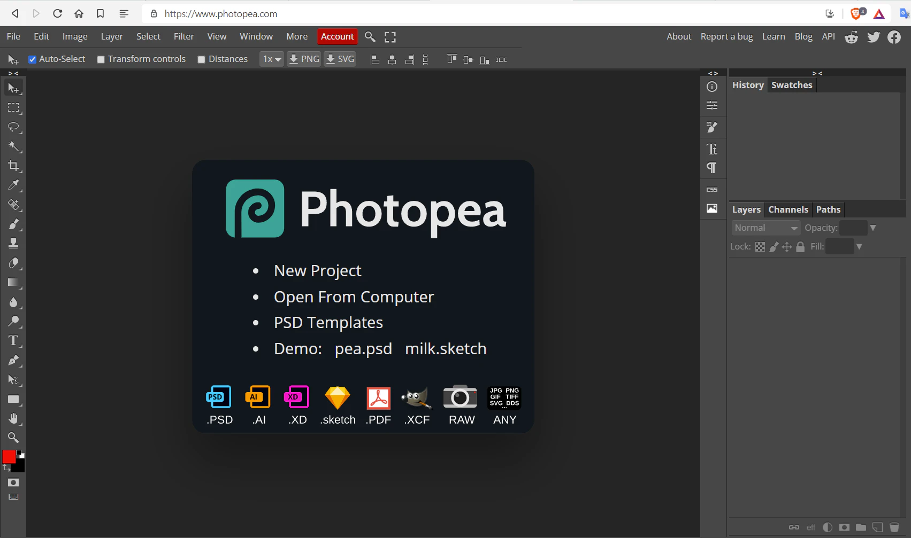Viewport: 911px width, 538px height.
Task: Activate the Eyedropper tool
Action: (x=13, y=185)
